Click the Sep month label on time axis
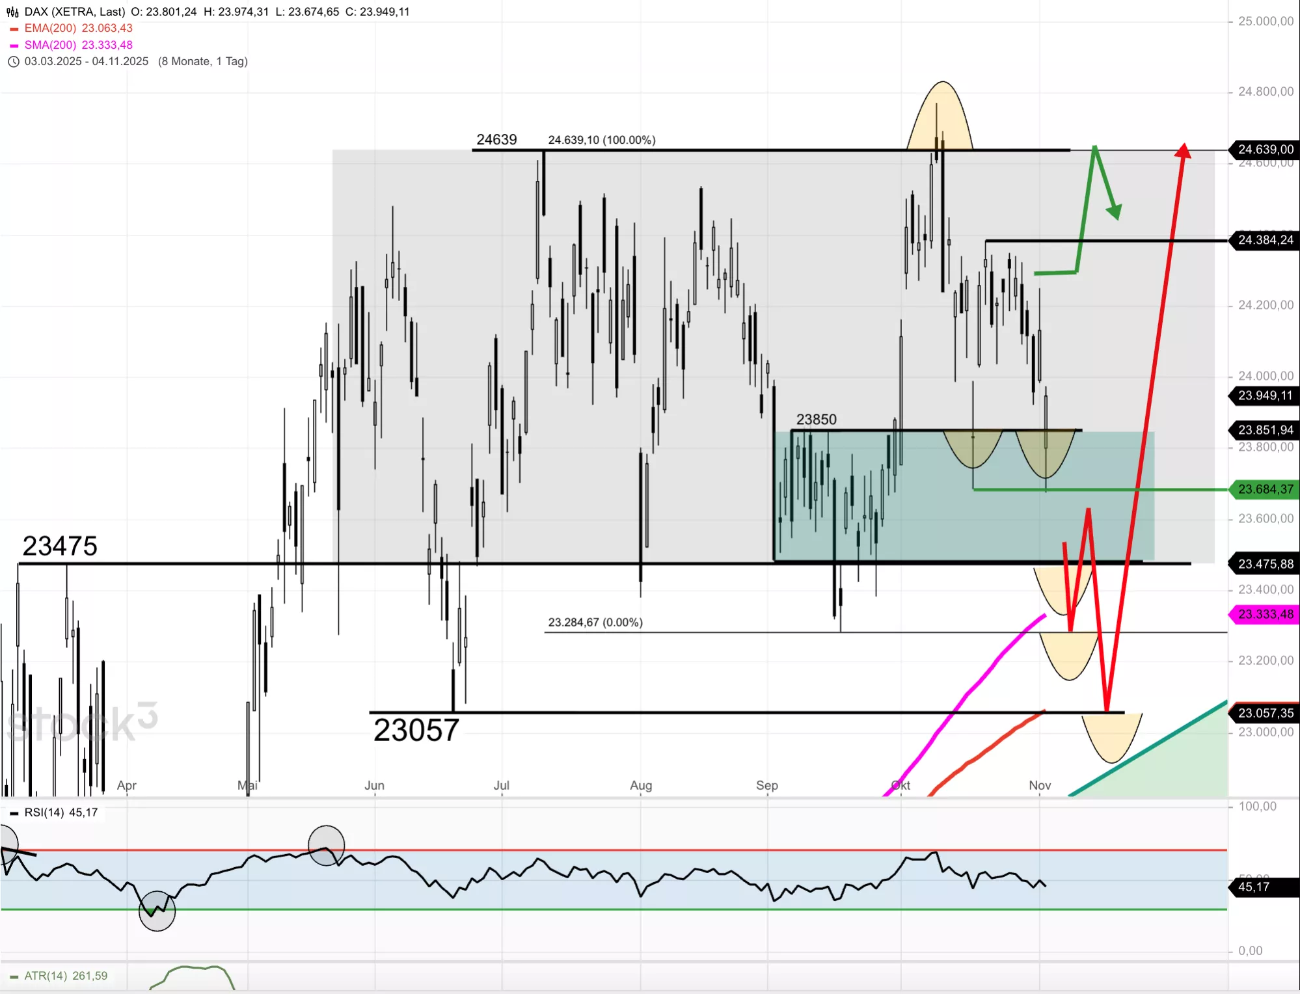 [x=766, y=785]
